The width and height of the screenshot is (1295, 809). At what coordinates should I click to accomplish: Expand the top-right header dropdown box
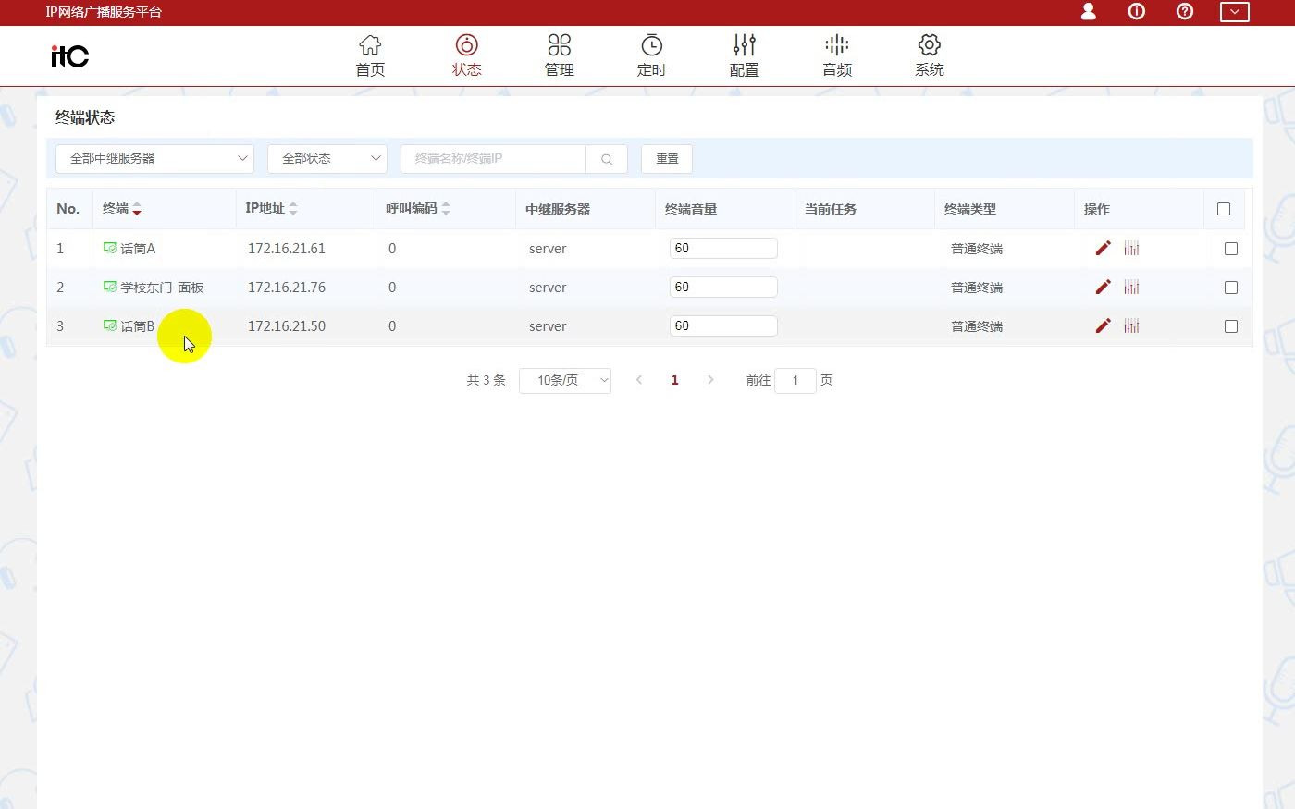[1235, 12]
